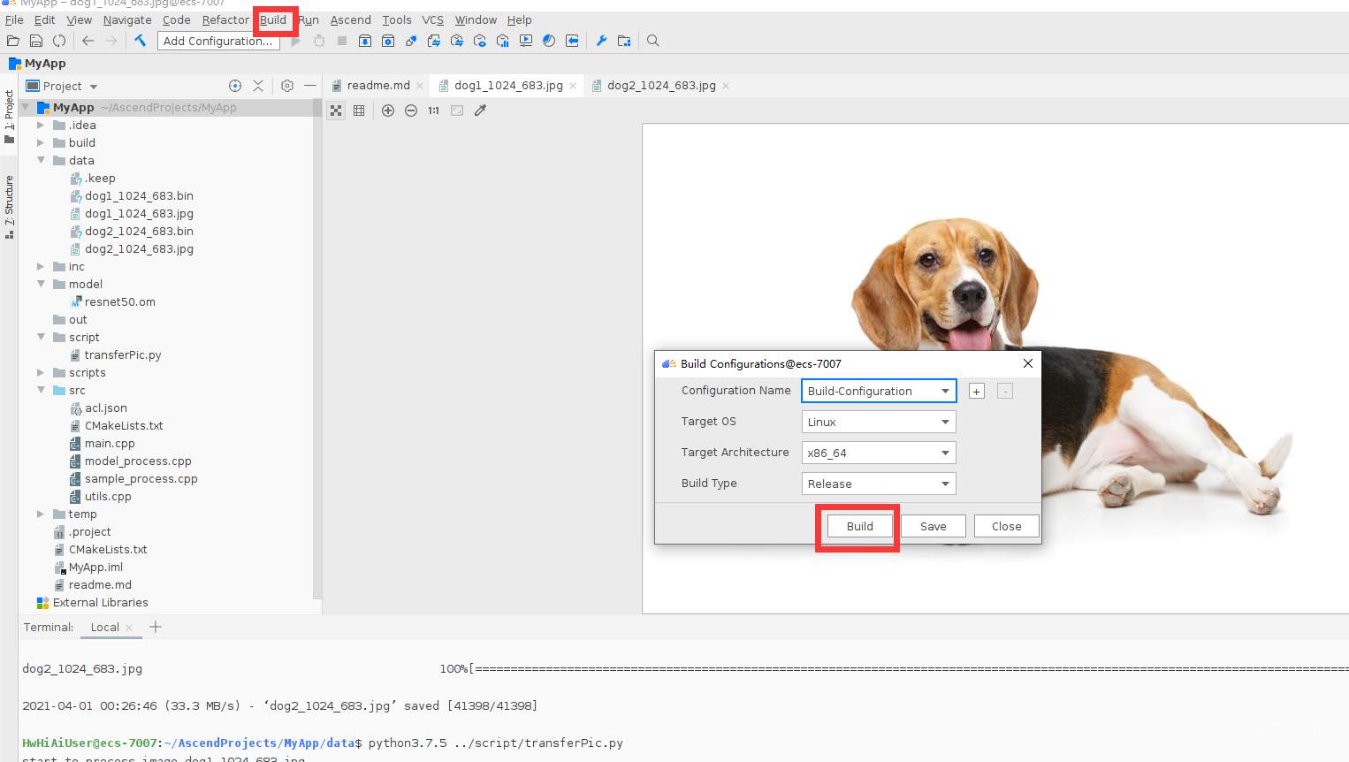Click Save in Build Configurations dialog

[x=933, y=526]
